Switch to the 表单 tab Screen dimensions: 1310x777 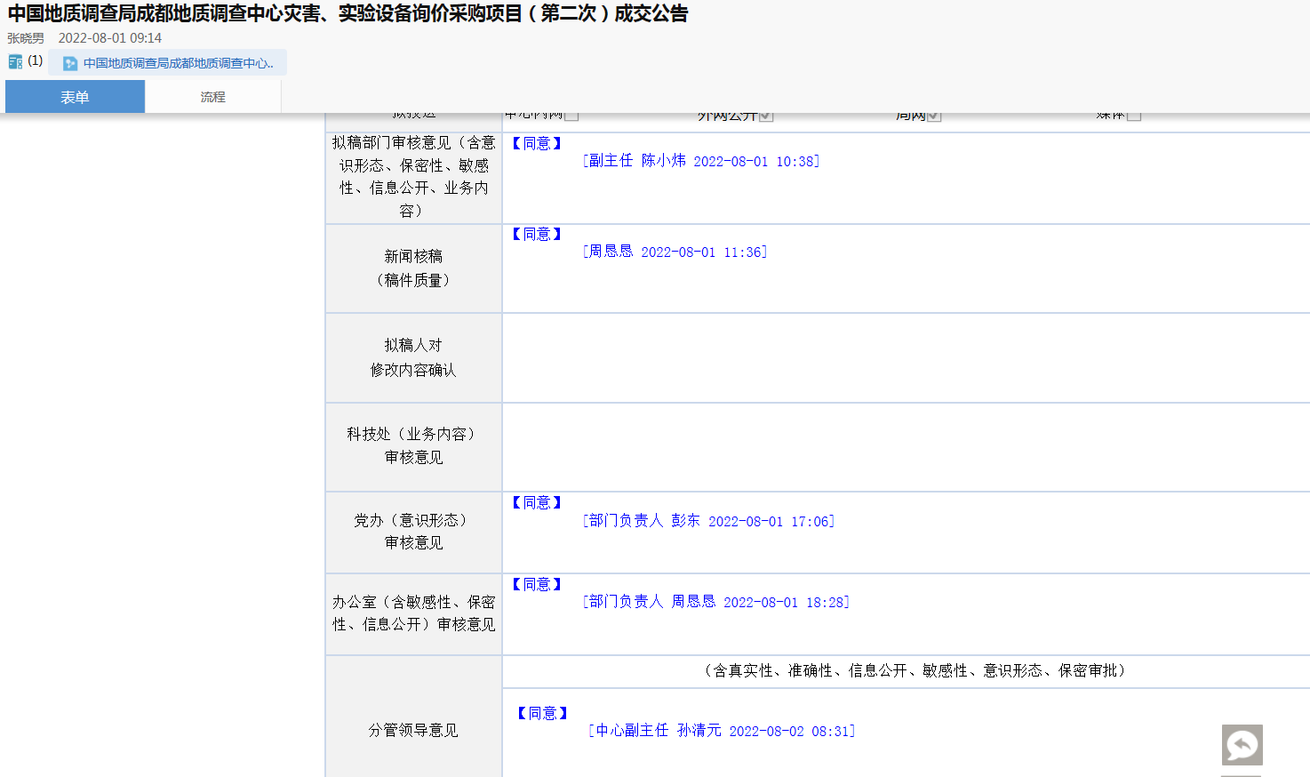(75, 97)
